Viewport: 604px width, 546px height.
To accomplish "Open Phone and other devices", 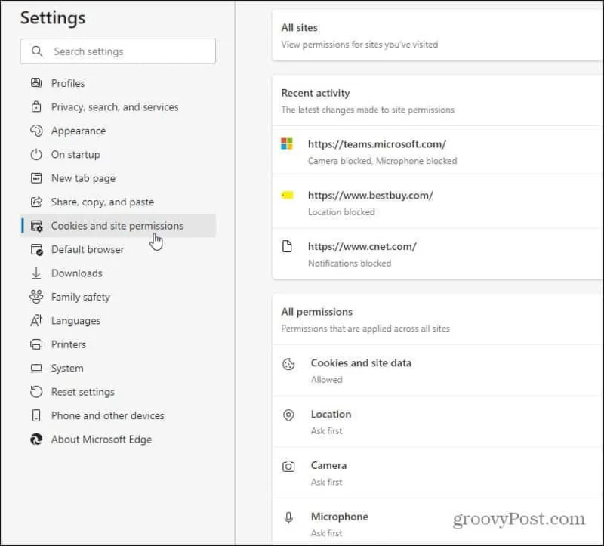I will (118, 415).
